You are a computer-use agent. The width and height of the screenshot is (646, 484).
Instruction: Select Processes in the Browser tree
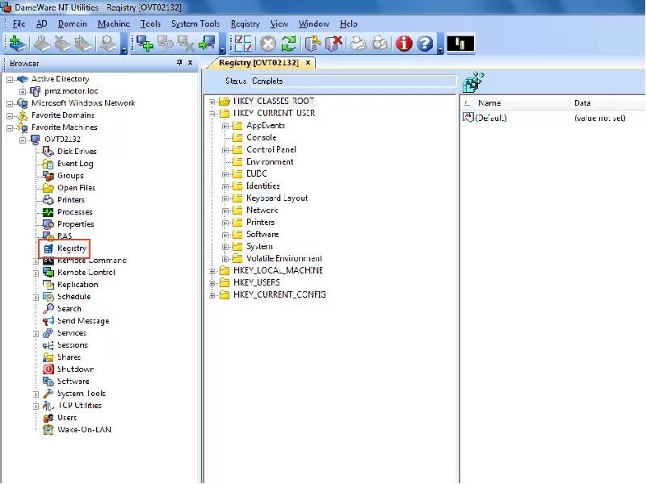[x=75, y=212]
